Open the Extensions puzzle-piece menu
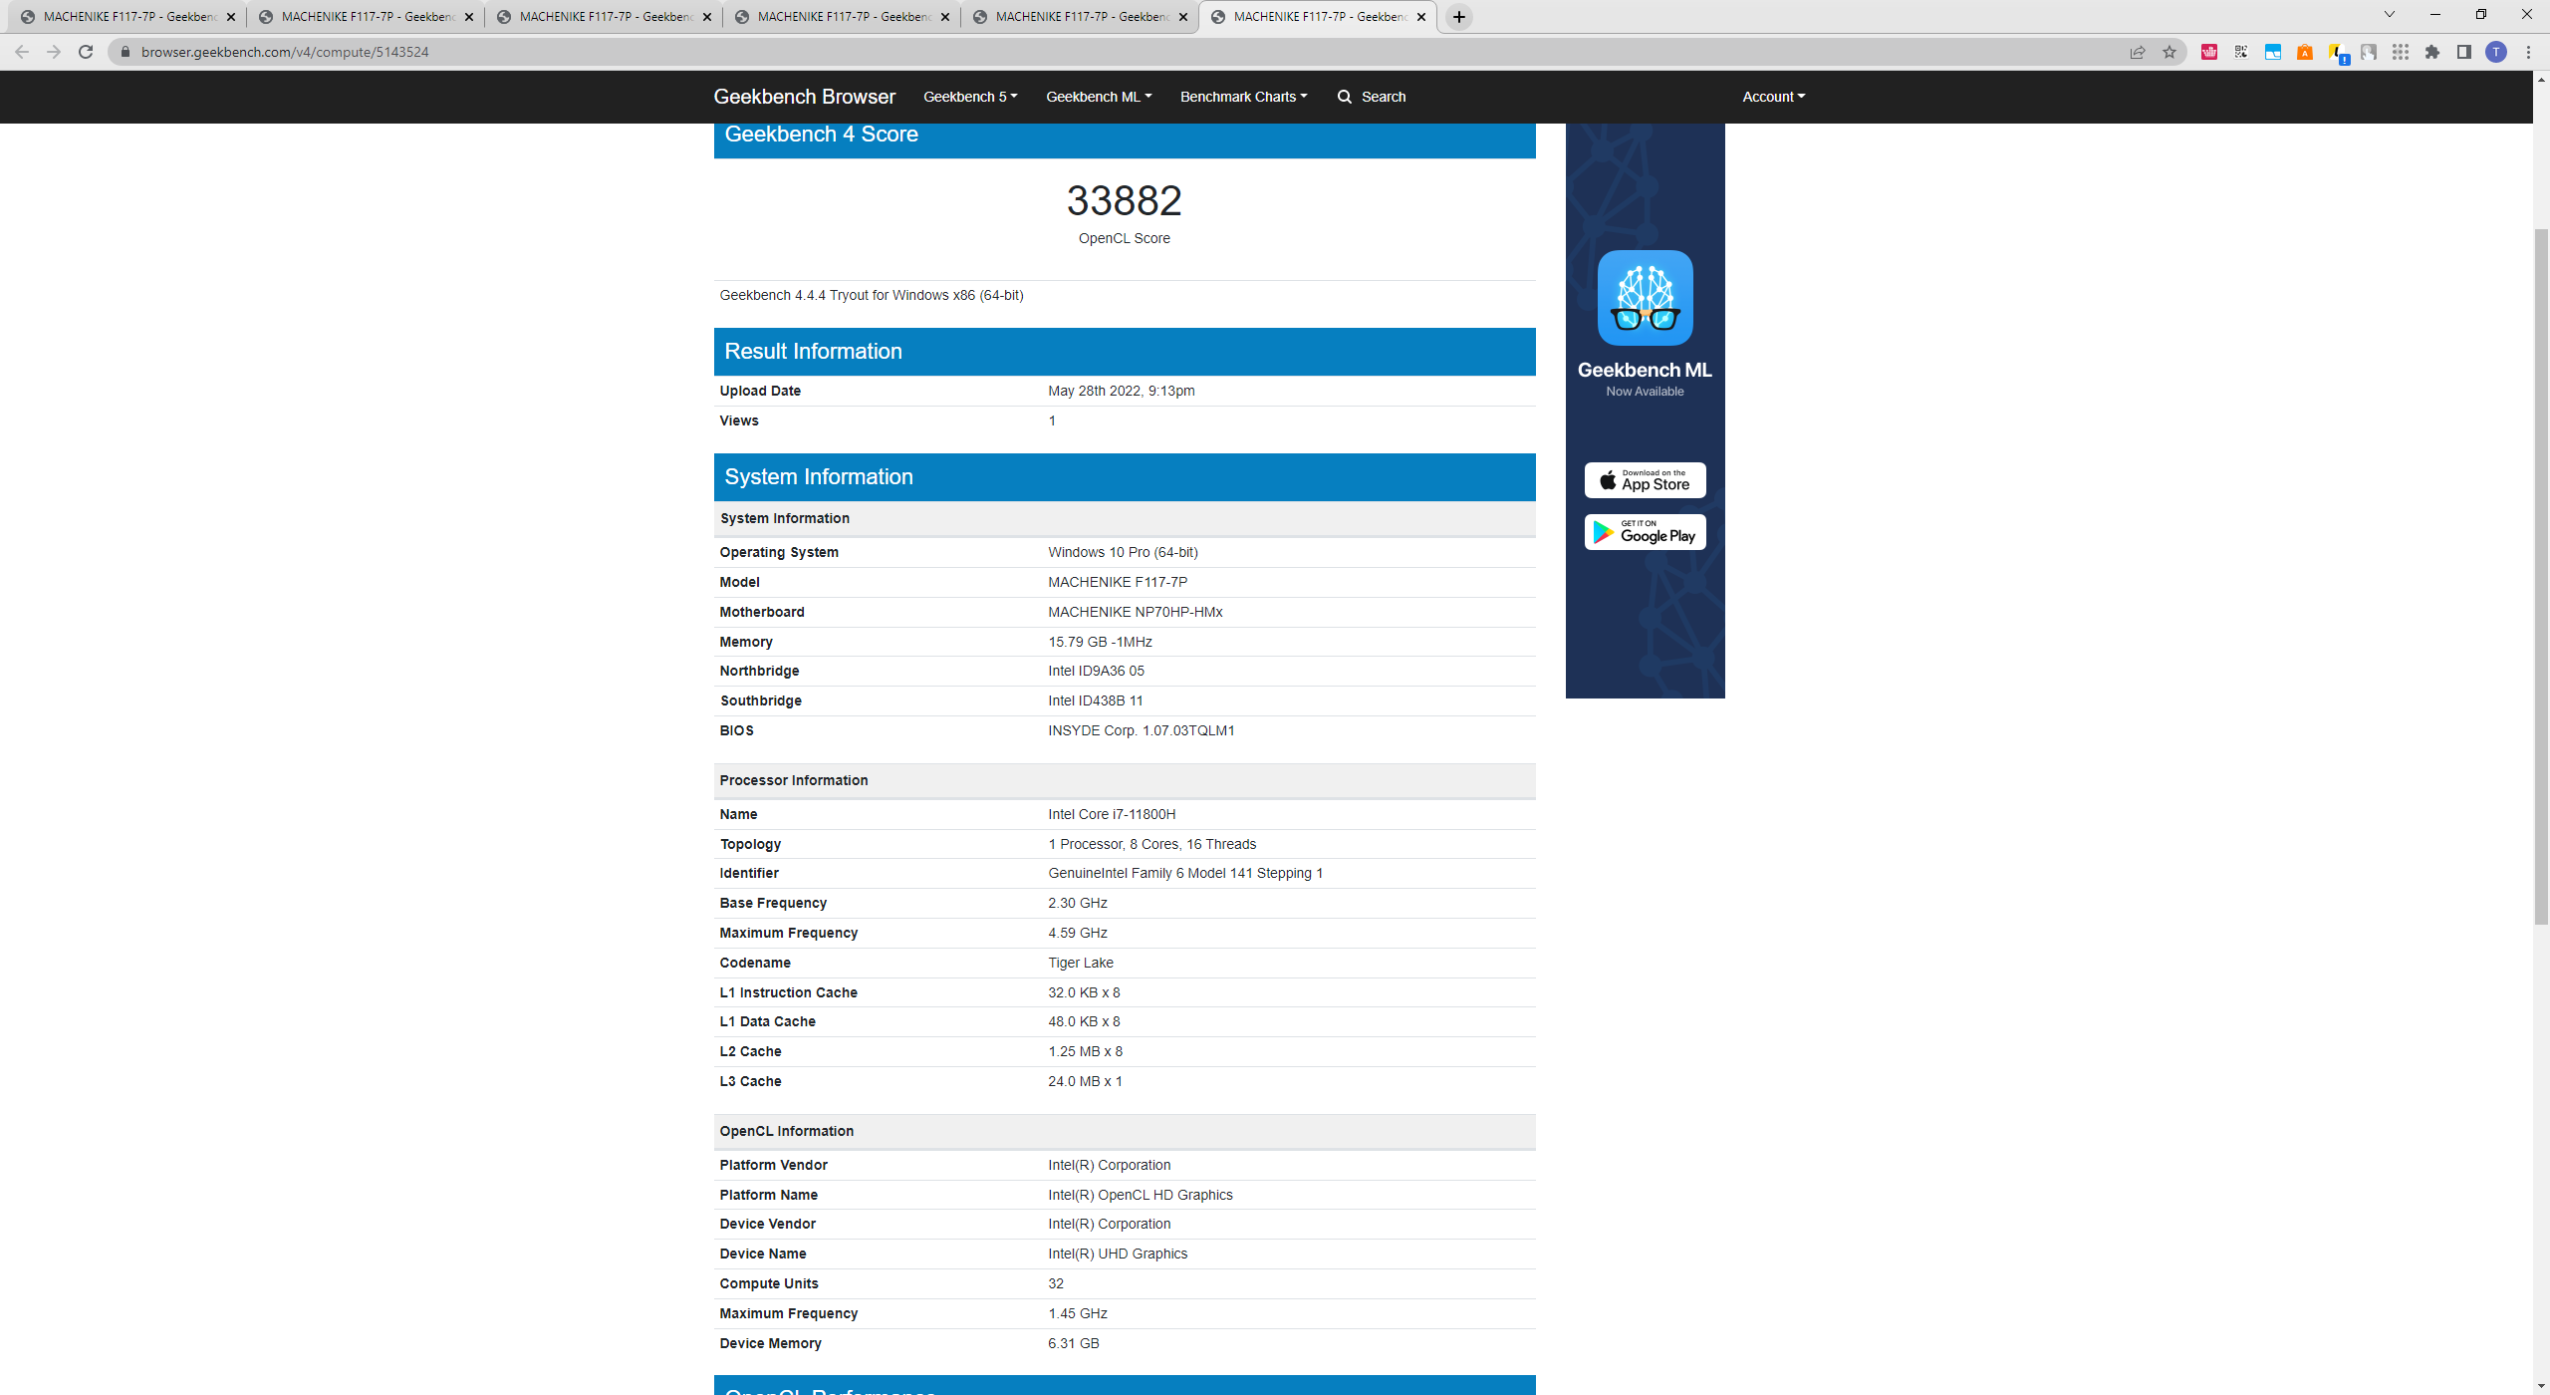The width and height of the screenshot is (2550, 1395). pyautogui.click(x=2432, y=52)
